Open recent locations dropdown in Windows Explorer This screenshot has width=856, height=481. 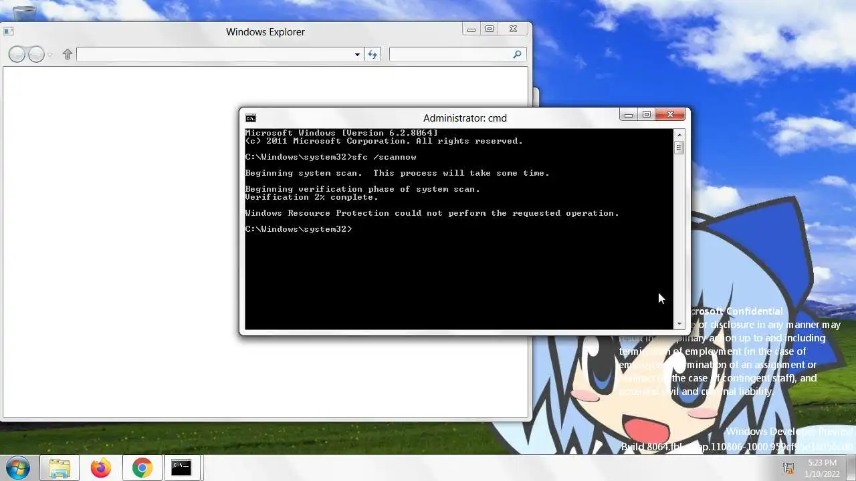click(x=49, y=55)
